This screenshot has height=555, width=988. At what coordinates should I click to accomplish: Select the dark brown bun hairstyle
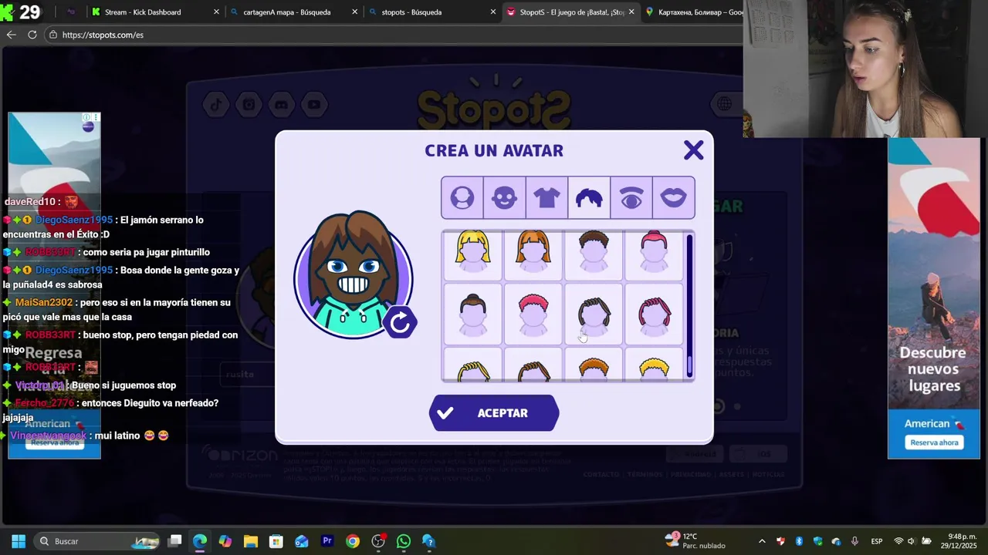coord(473,314)
